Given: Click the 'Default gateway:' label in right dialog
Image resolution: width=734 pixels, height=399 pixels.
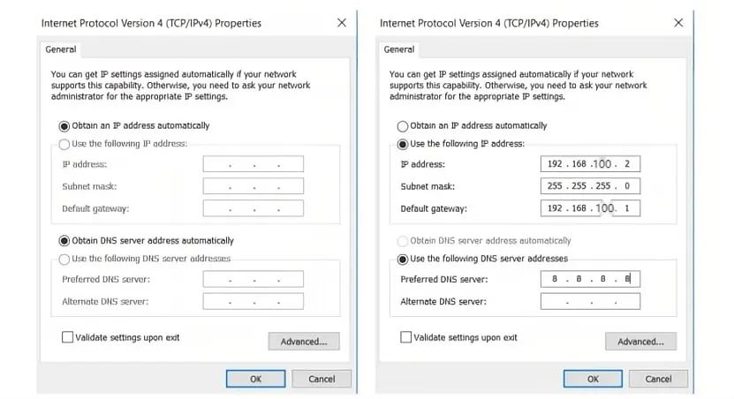Looking at the screenshot, I should [x=434, y=208].
